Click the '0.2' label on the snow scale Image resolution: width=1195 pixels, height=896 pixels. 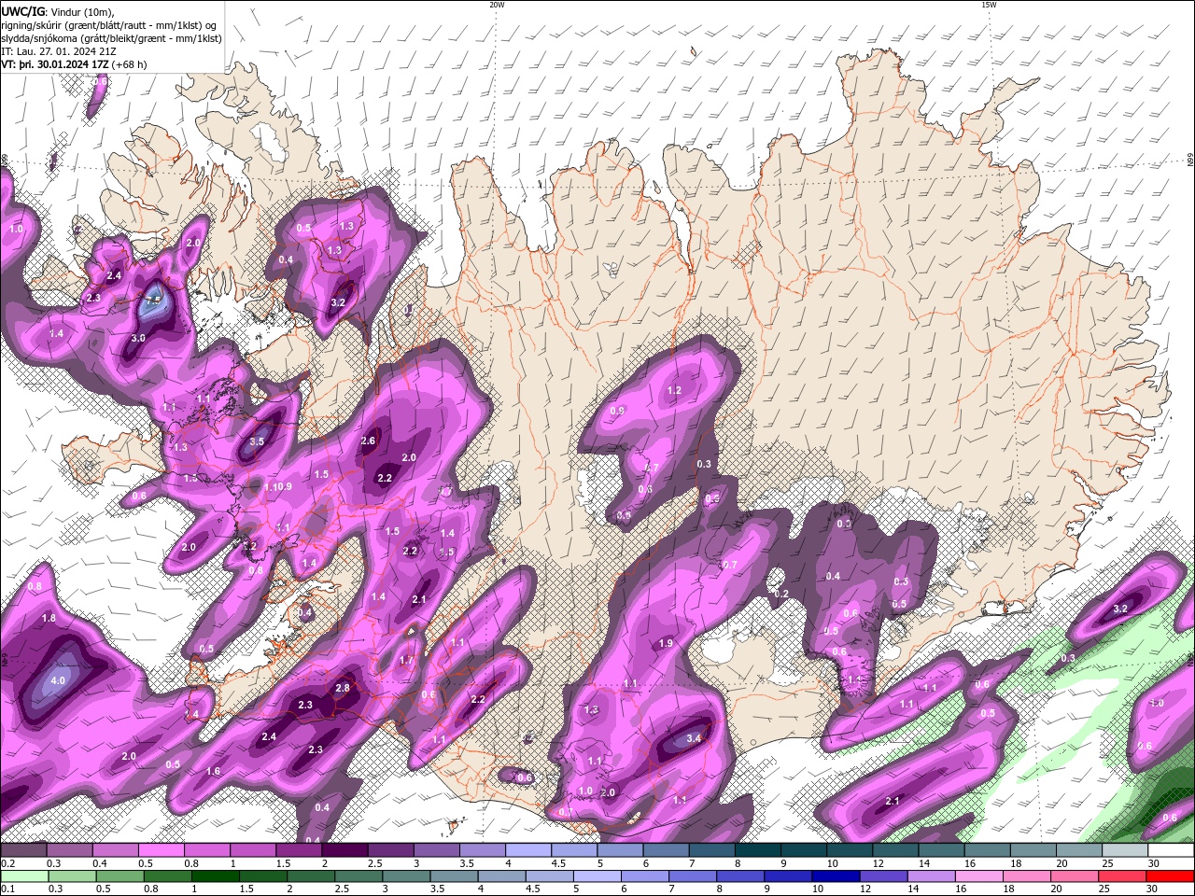click(7, 863)
